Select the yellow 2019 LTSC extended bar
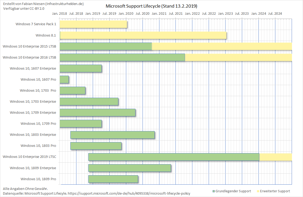This screenshot has width=303, height=197. click(x=275, y=157)
